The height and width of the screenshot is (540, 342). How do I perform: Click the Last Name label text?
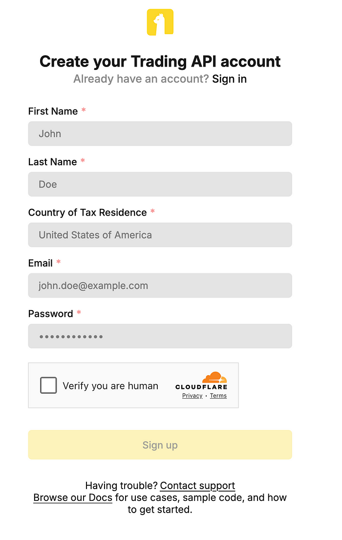tap(52, 162)
